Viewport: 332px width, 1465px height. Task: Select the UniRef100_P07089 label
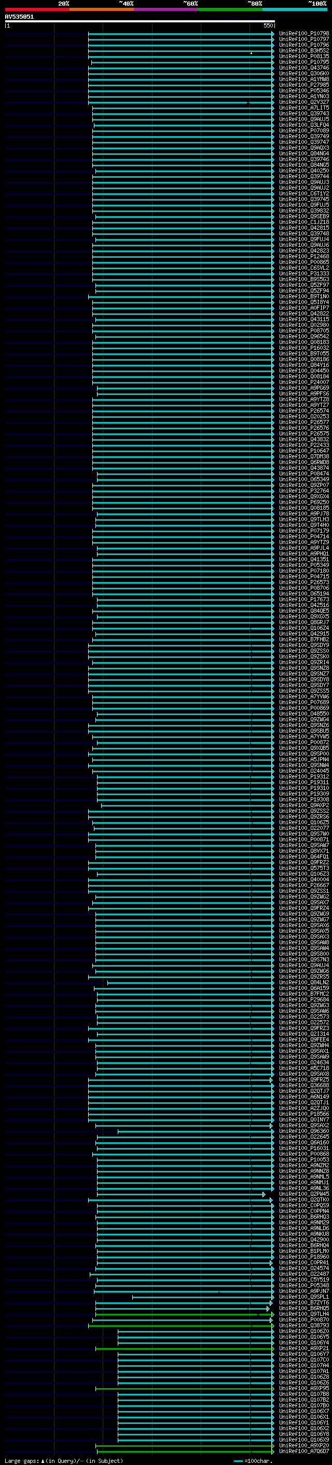303,131
